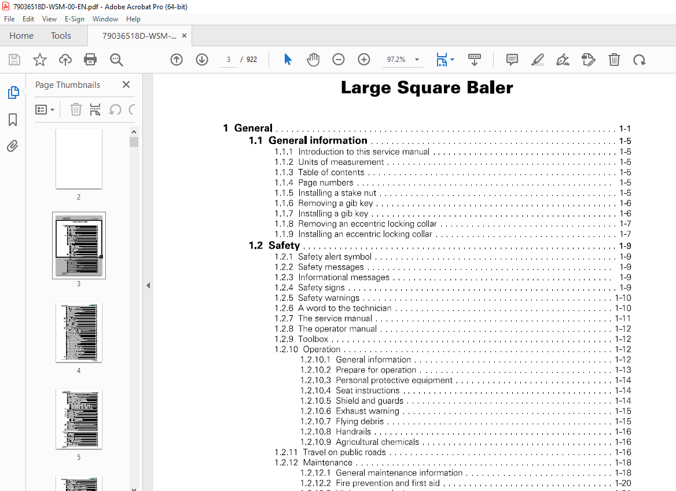
Task: Switch to the Home tab
Action: 21,36
